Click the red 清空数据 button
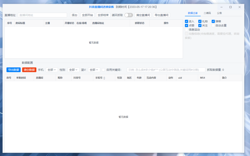Screen dimensions: 250x156 tap(29, 70)
